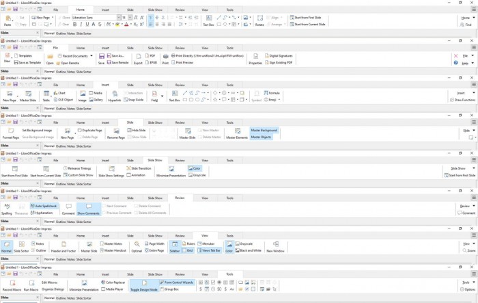Apply Superscript in Home ribbon
Image resolution: width=478 pixels, height=303 pixels.
142,24
